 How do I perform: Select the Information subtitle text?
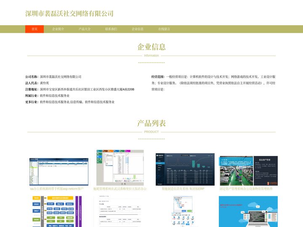(x=151, y=55)
